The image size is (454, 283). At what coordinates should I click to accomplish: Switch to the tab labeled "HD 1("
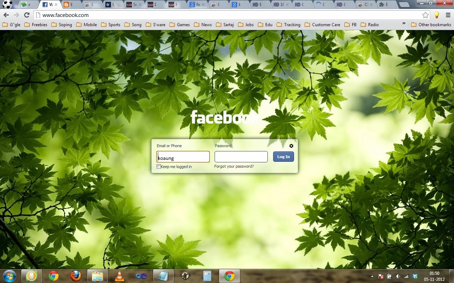tap(279, 5)
